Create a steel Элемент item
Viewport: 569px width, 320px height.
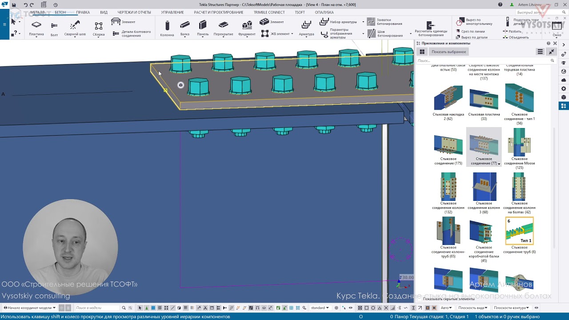click(x=123, y=22)
